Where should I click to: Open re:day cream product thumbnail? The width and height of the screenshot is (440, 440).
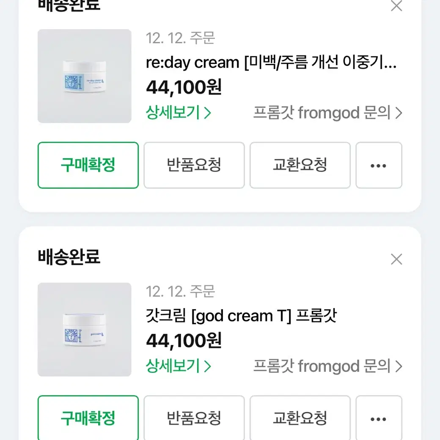[x=85, y=76]
